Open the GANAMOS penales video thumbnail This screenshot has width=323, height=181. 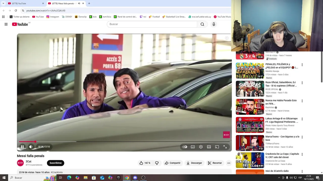point(250,71)
